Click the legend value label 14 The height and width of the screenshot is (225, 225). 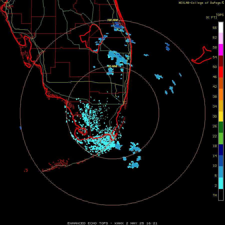click(215, 156)
